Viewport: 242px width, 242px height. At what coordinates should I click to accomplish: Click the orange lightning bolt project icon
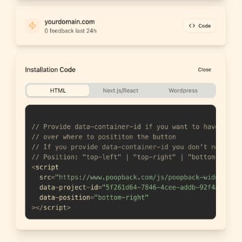[32, 26]
